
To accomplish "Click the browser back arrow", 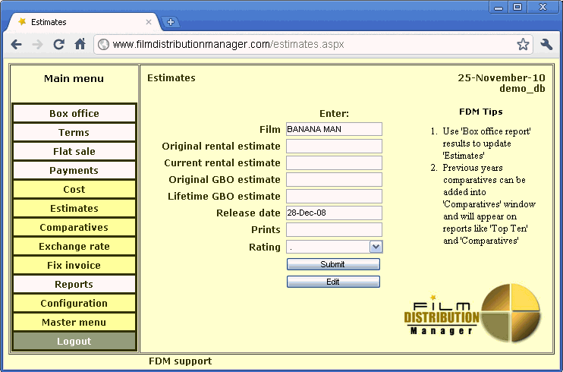I will (16, 44).
